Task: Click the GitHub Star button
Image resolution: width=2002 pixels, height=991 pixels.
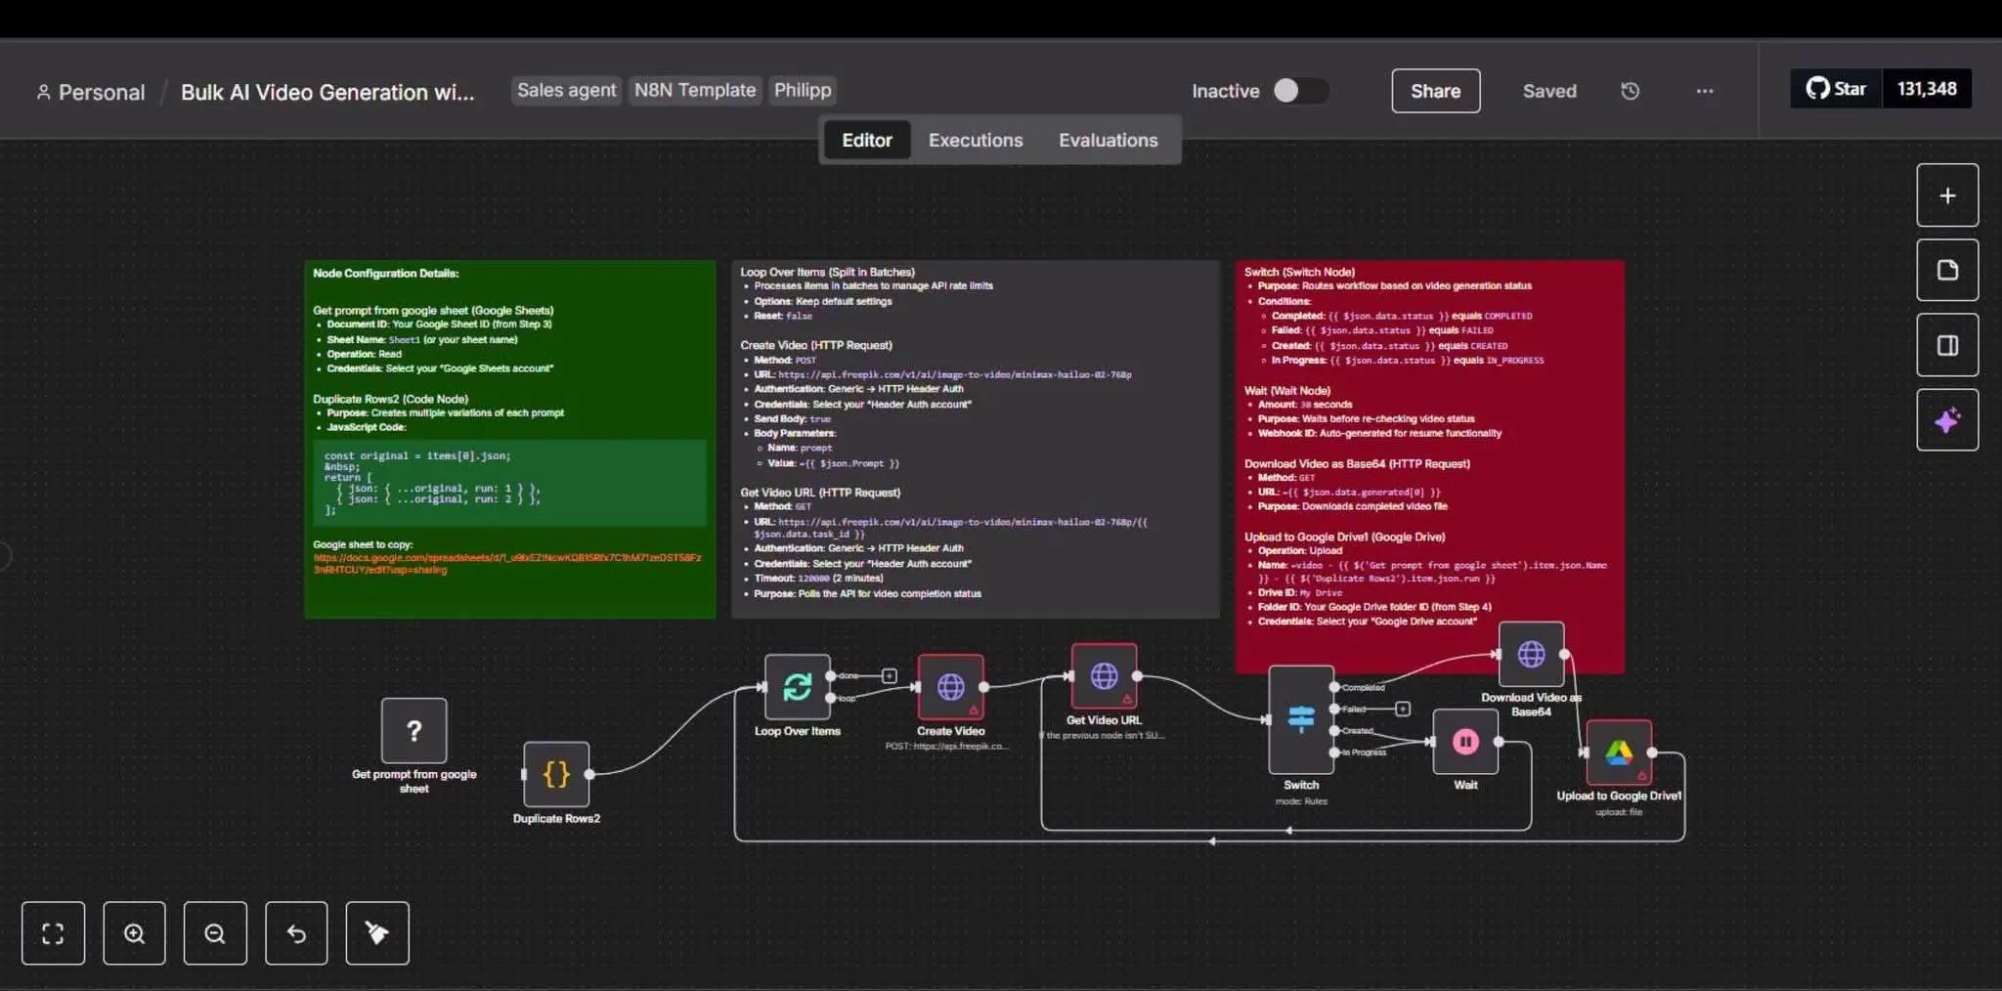Action: pyautogui.click(x=1836, y=89)
